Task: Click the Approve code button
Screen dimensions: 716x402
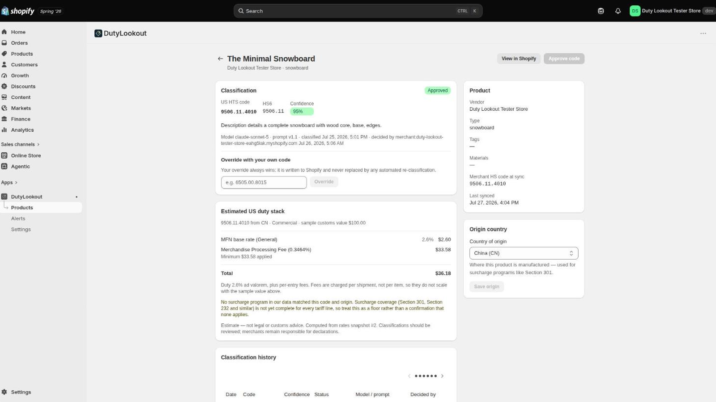Action: tap(564, 59)
